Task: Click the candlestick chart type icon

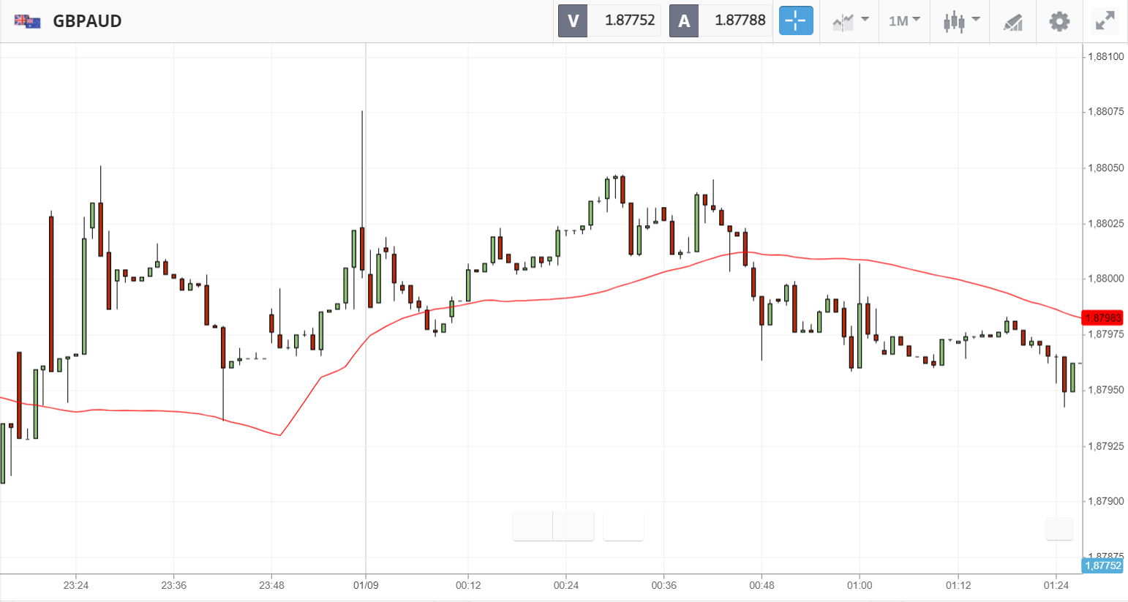Action: point(953,21)
